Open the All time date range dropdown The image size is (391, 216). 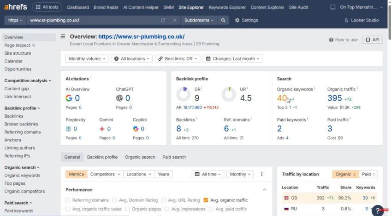click(207, 174)
